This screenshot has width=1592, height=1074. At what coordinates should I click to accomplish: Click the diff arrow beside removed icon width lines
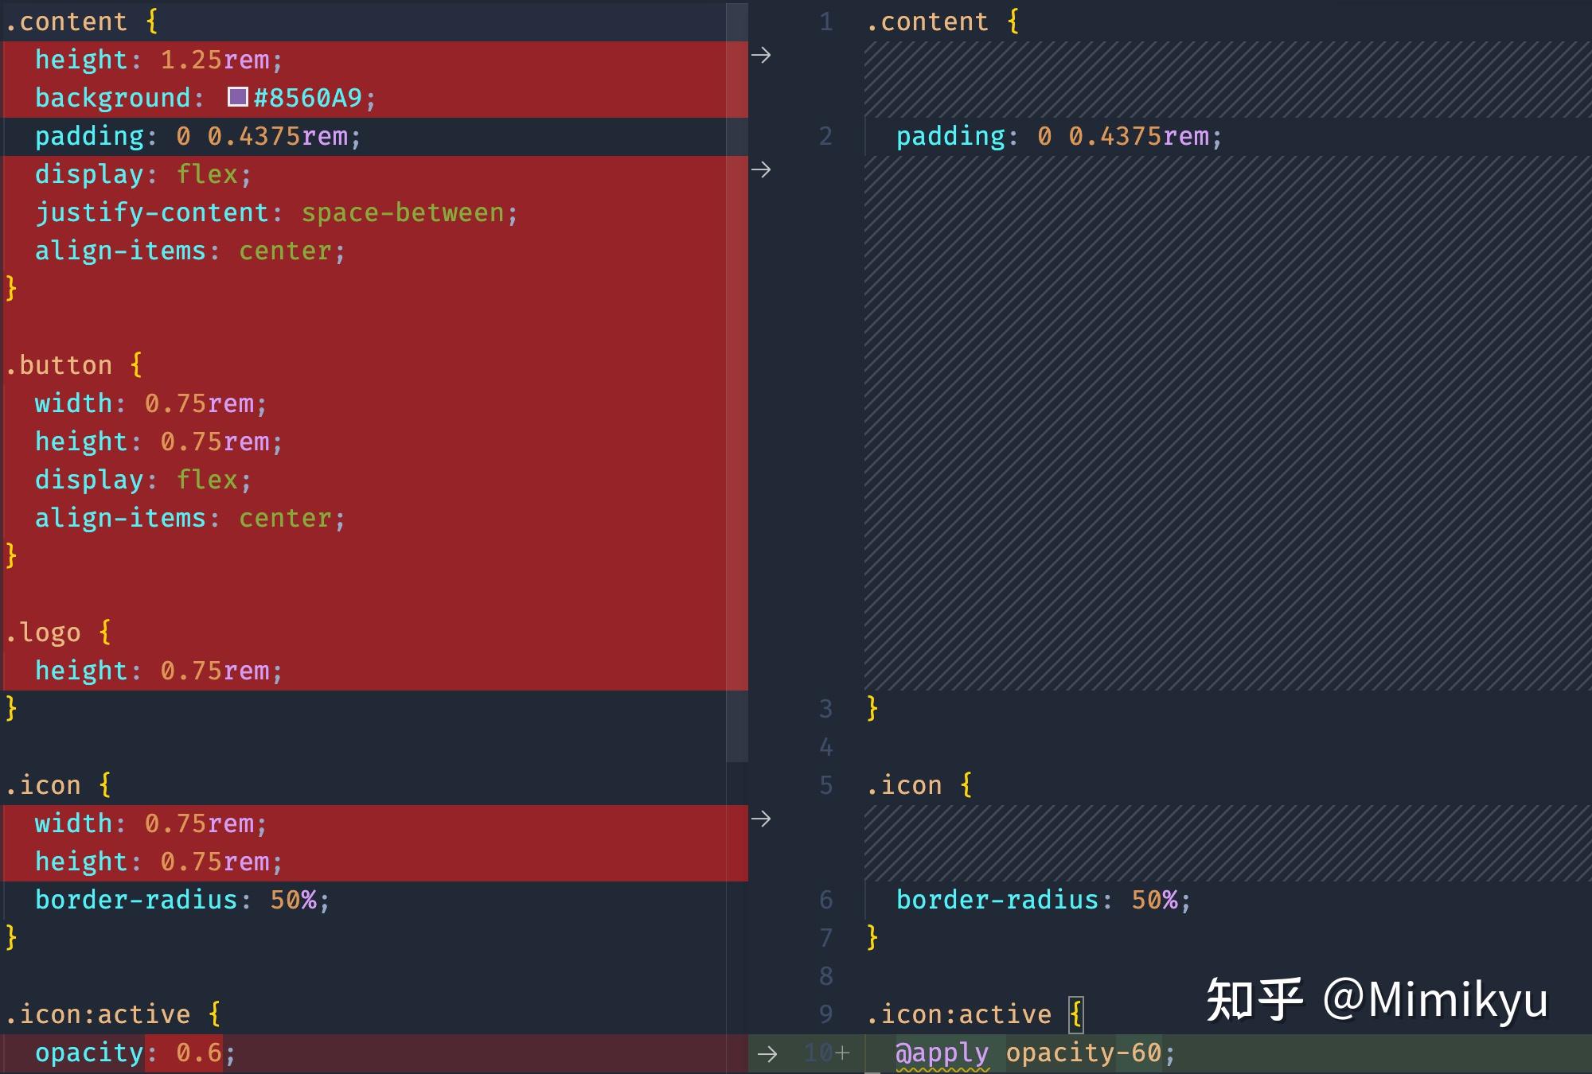(762, 817)
